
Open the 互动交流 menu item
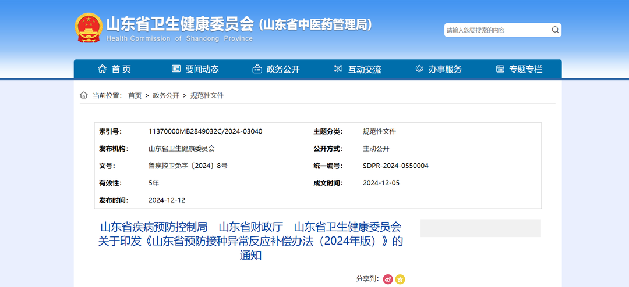(365, 69)
